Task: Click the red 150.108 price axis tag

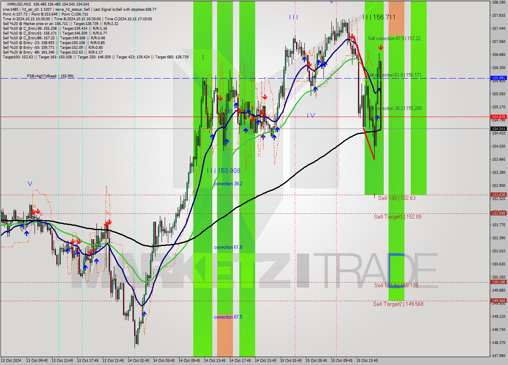Action: click(x=498, y=282)
